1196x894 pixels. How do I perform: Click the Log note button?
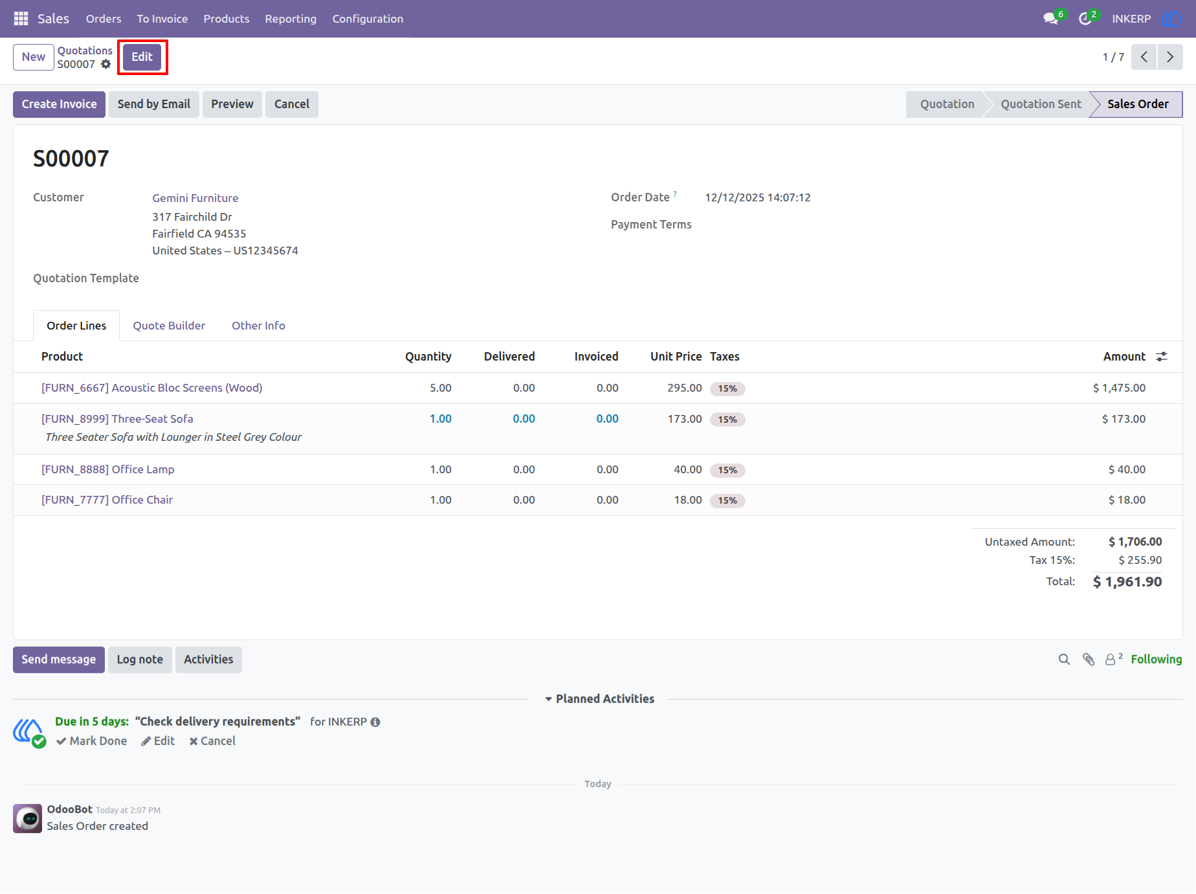140,660
